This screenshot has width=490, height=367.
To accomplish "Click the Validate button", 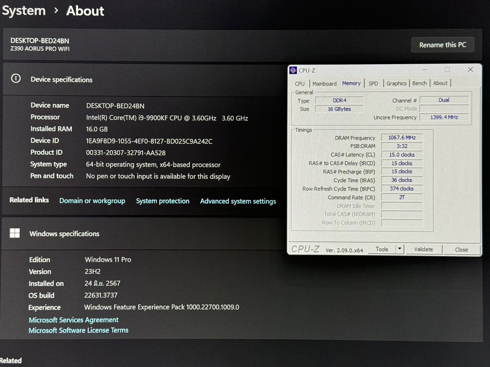I will (x=423, y=249).
